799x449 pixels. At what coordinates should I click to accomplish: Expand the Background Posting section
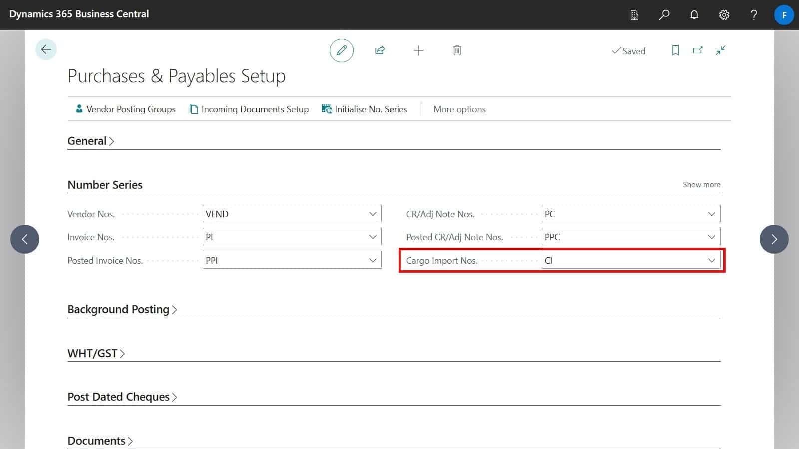click(122, 309)
